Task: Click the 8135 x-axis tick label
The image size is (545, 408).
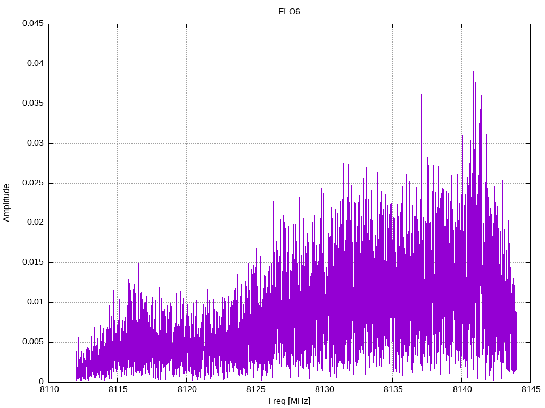Action: [x=393, y=389]
